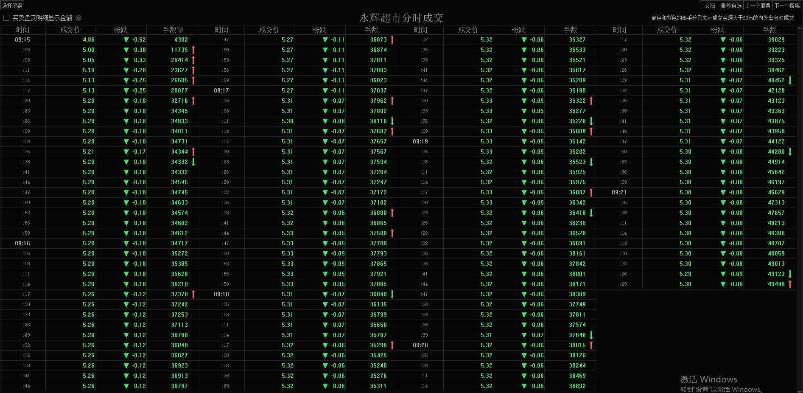Screen dimensions: 803x393
Task: Select the 09:19 time cell
Action: tap(420, 141)
